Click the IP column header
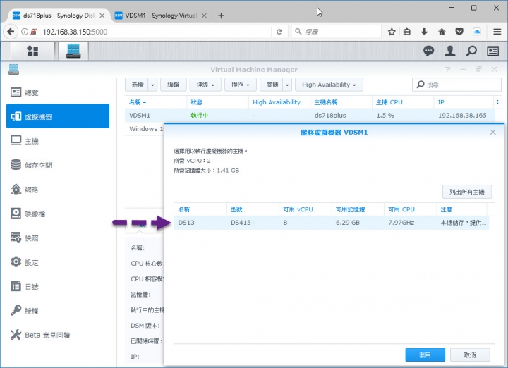Viewport: 508px width, 368px height. coord(464,102)
